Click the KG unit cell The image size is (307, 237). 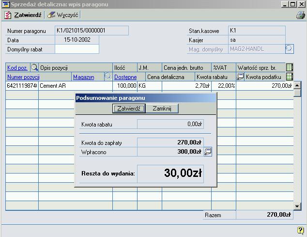click(150, 86)
